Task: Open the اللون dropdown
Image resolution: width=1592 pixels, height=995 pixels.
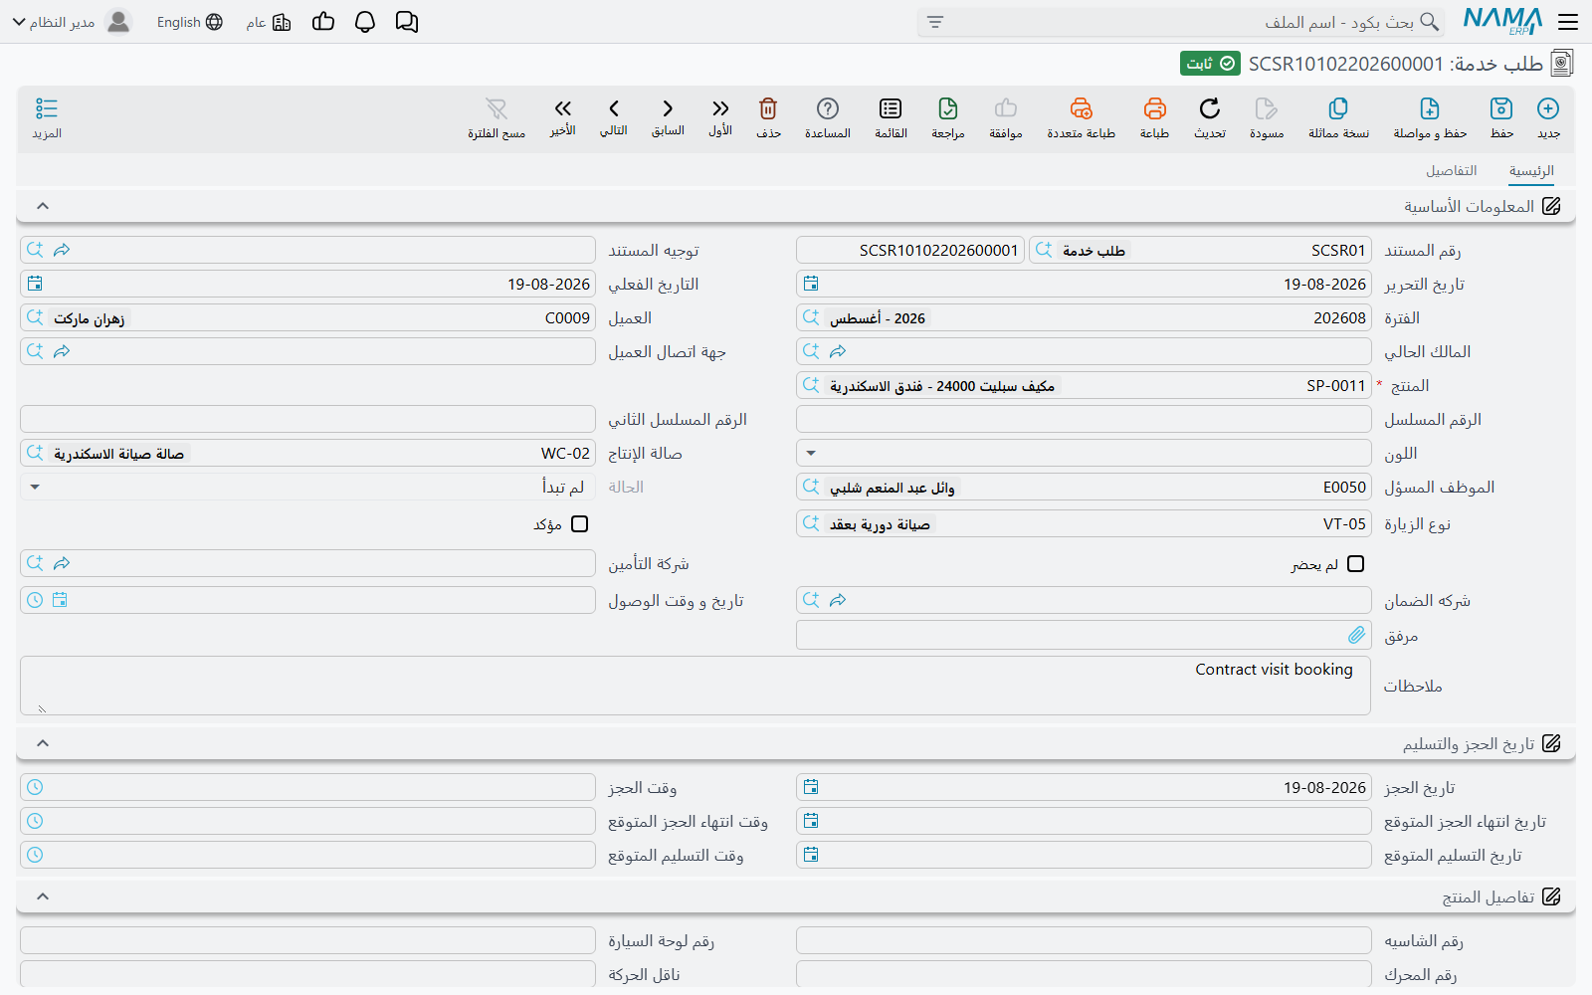Action: pyautogui.click(x=811, y=454)
